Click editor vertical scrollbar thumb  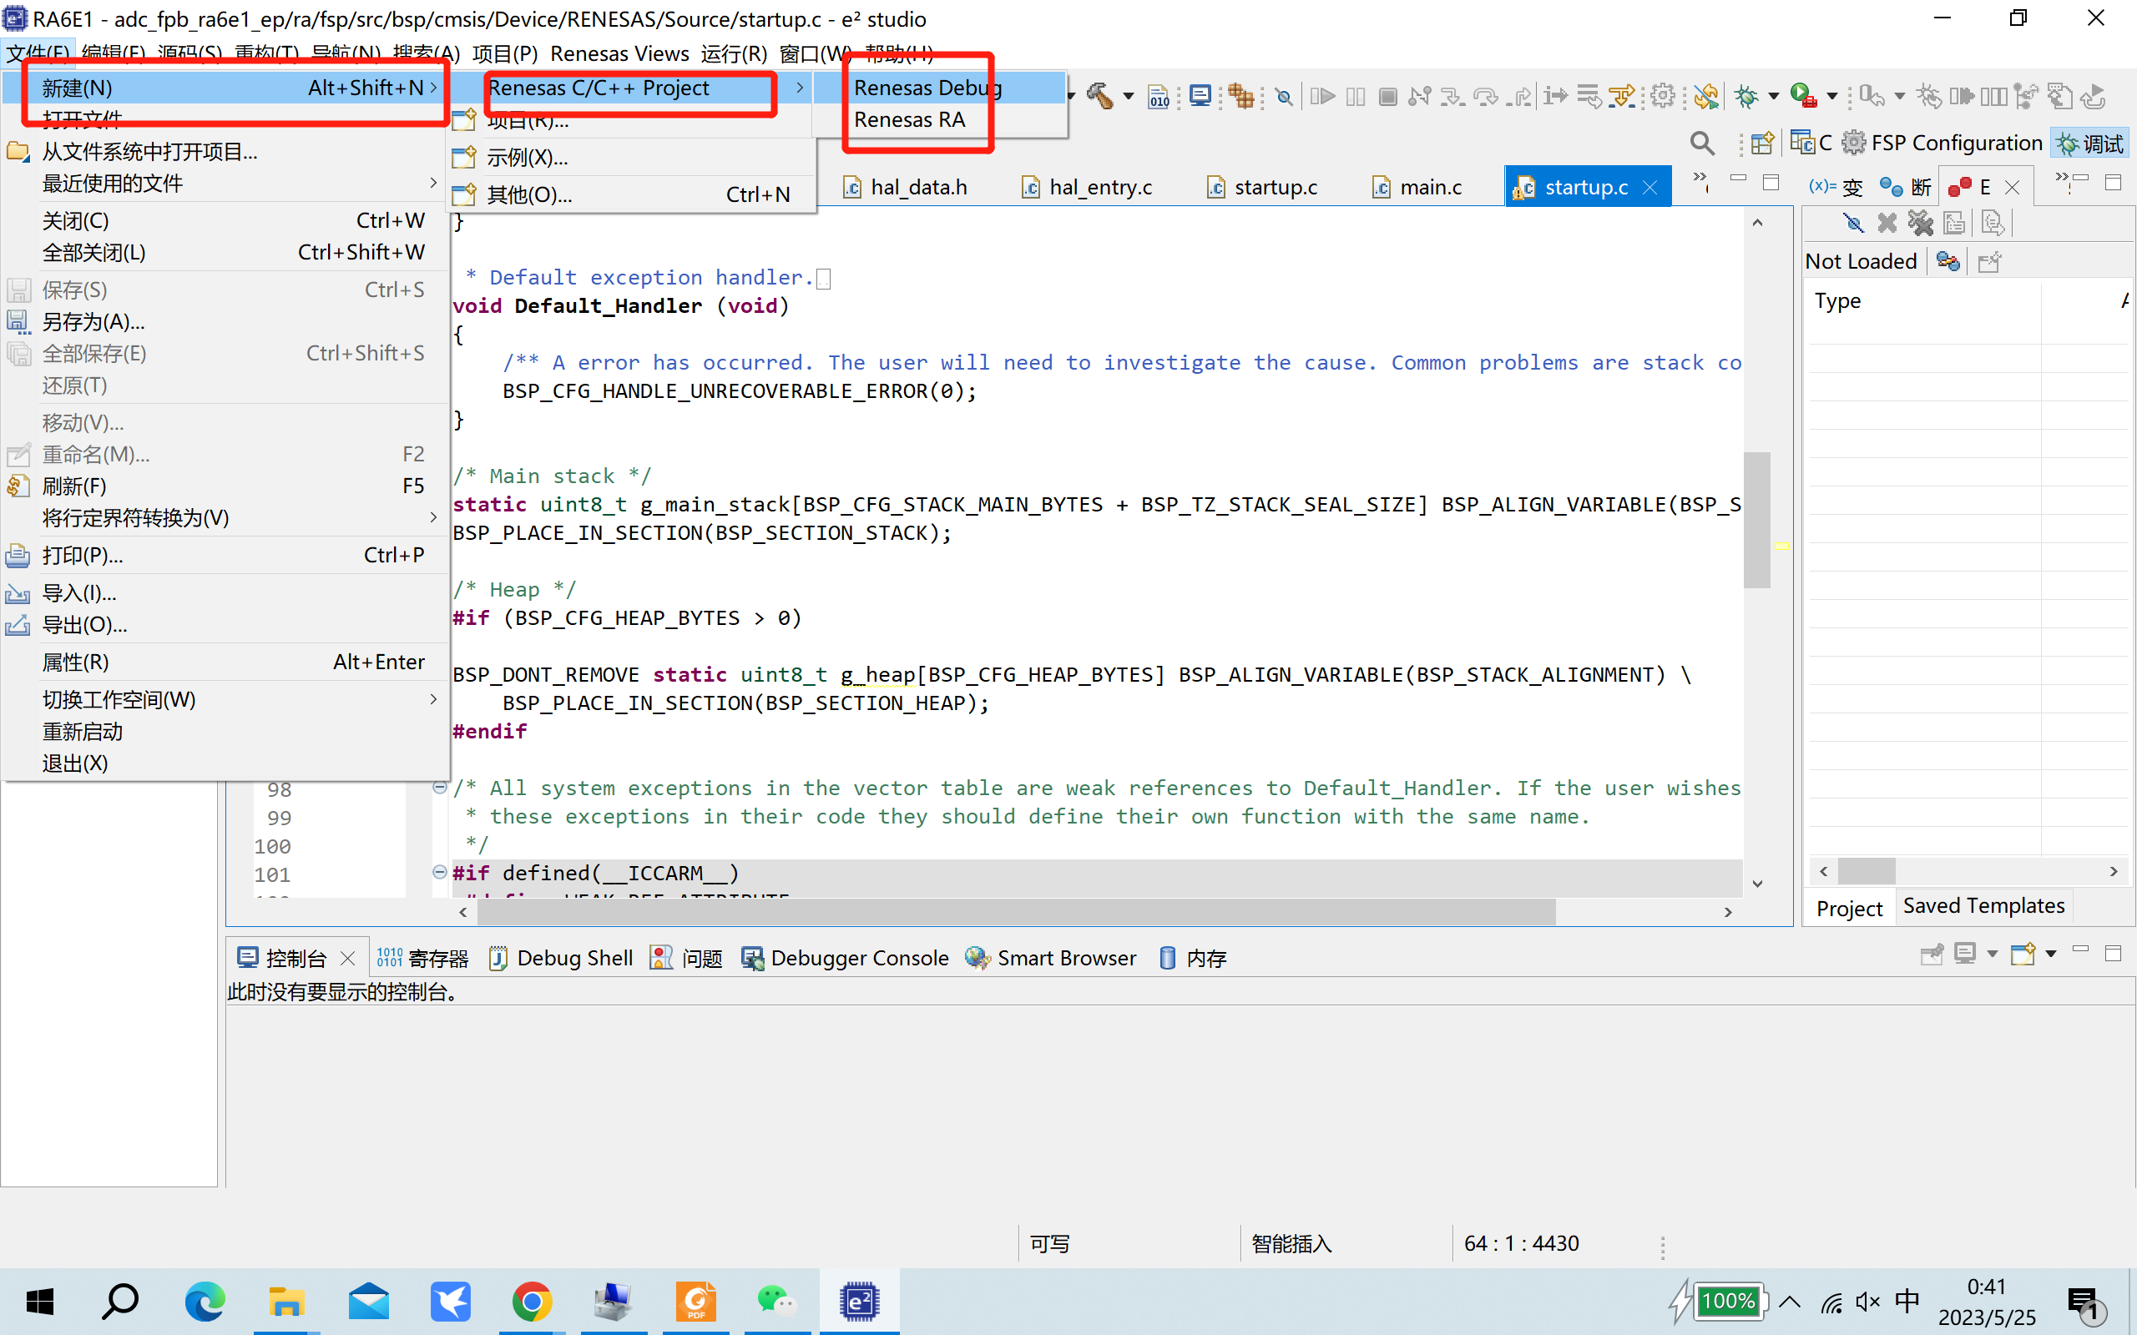click(1756, 520)
